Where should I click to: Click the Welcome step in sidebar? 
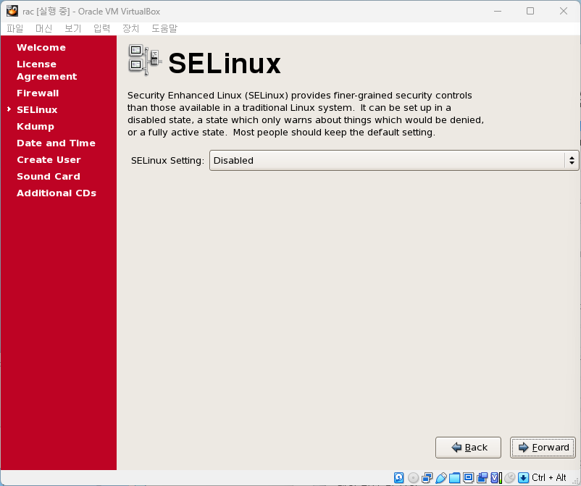click(x=41, y=47)
